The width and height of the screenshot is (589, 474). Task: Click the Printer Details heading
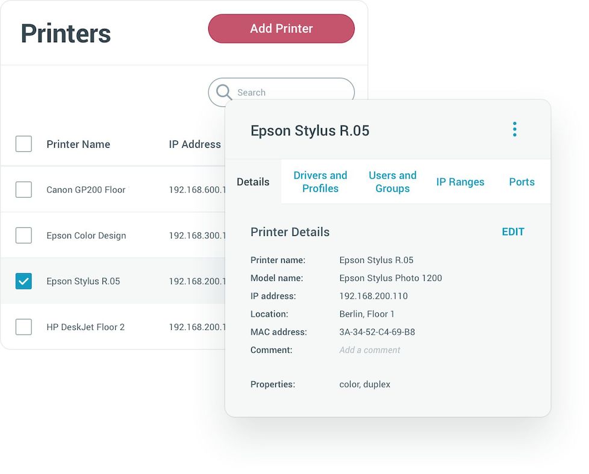(x=290, y=232)
